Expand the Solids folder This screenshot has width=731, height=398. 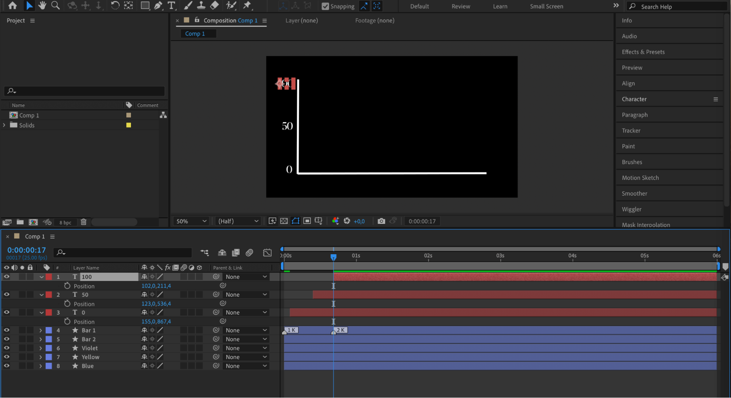[4, 125]
